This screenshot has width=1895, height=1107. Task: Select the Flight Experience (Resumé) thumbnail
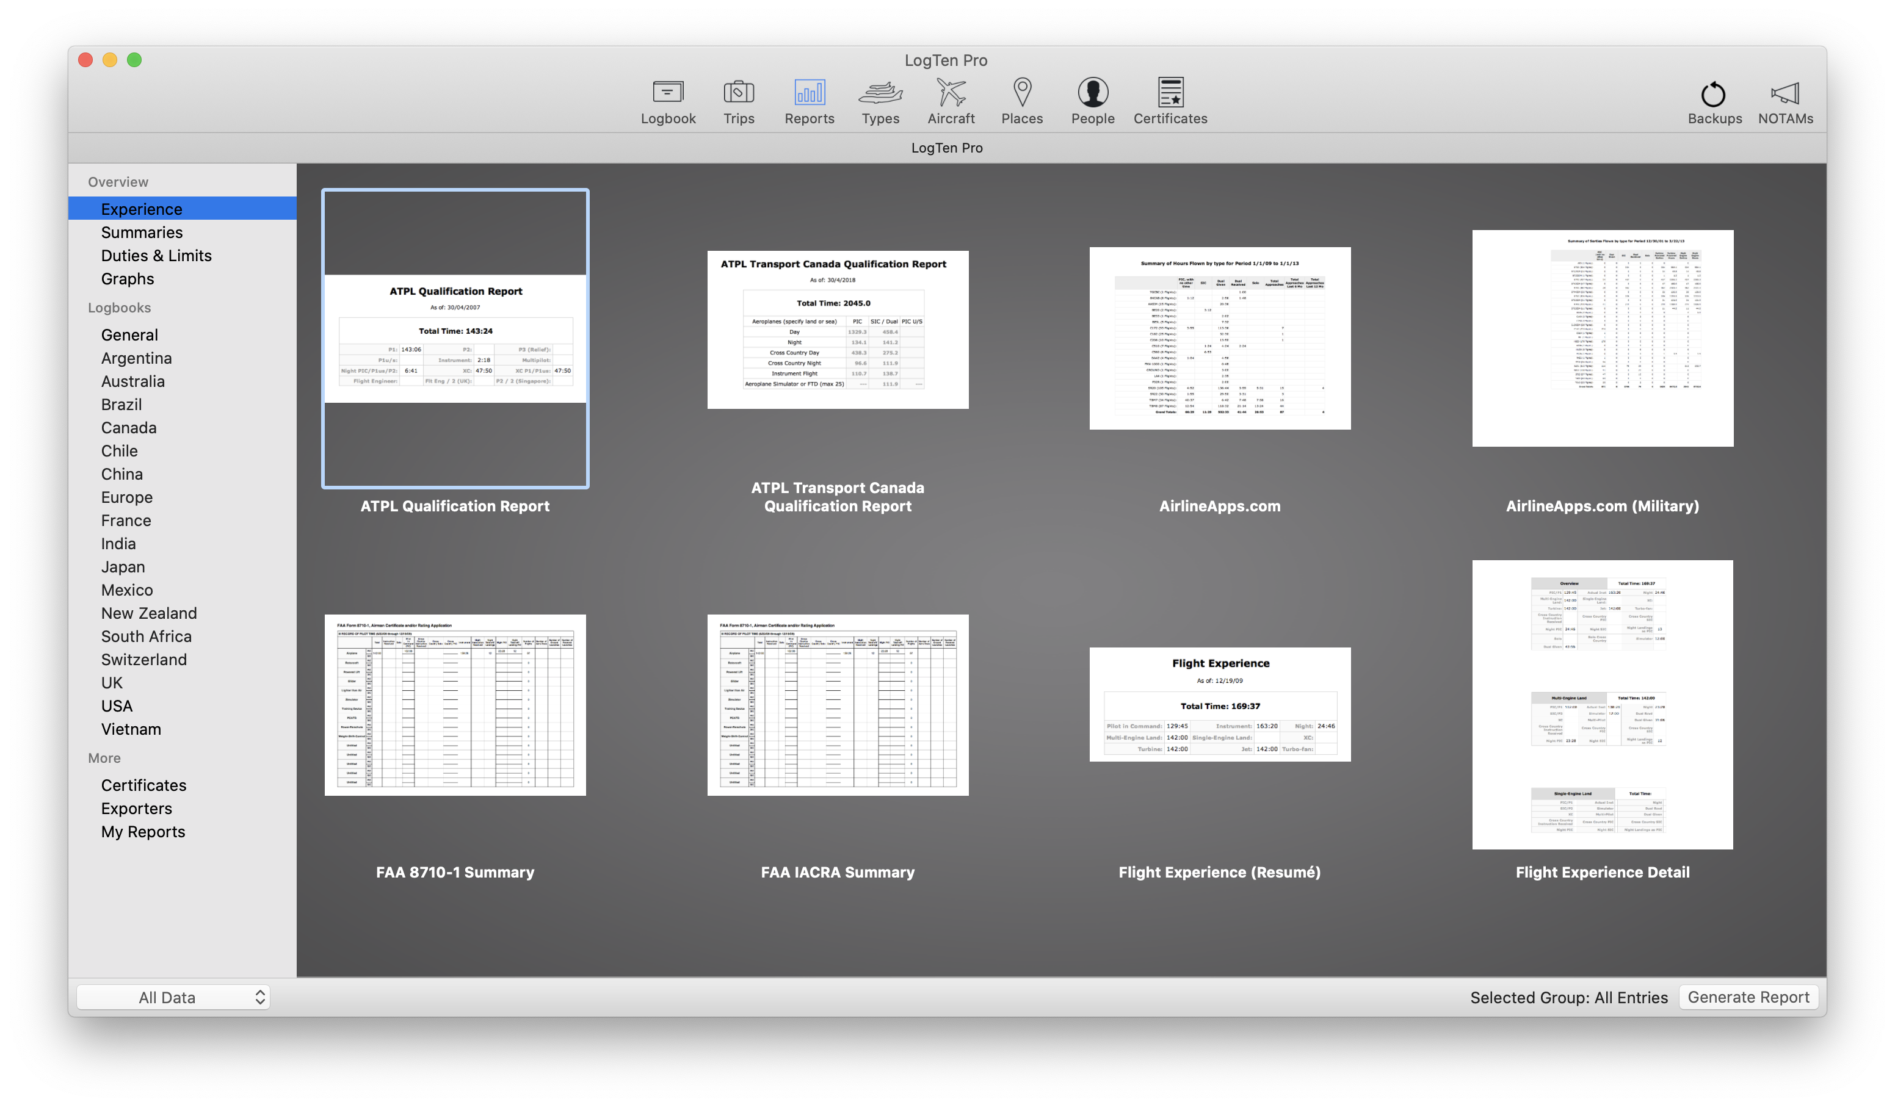pyautogui.click(x=1220, y=704)
